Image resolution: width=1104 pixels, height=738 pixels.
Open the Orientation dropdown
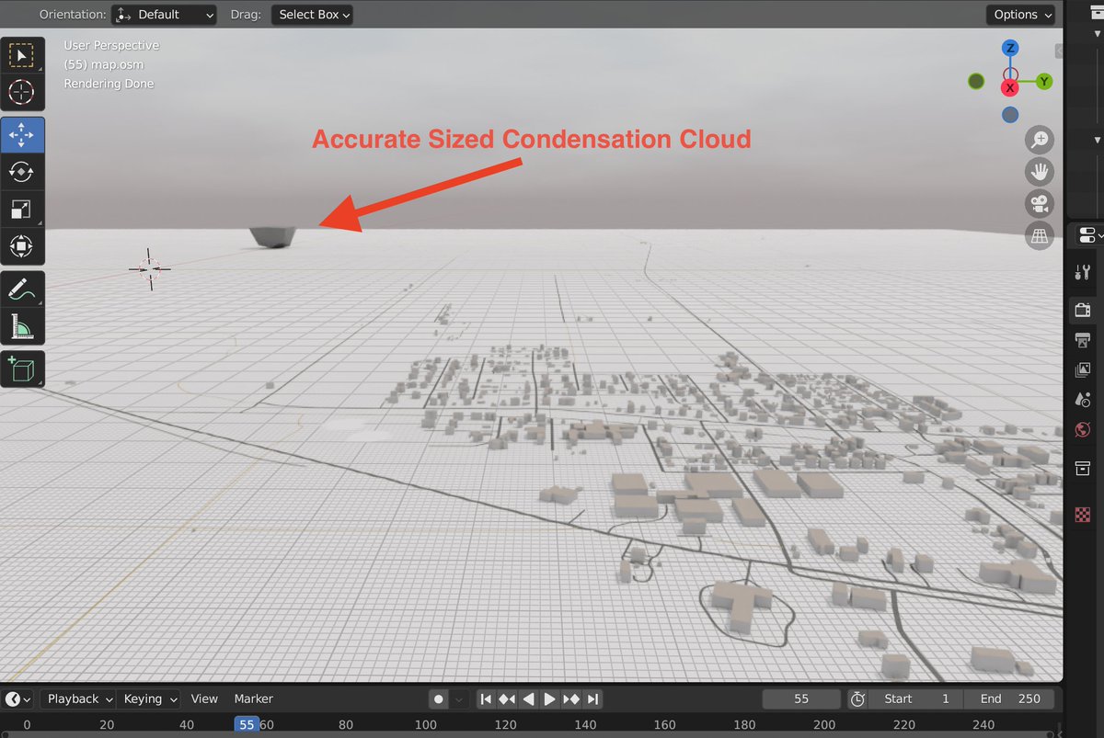click(x=164, y=14)
